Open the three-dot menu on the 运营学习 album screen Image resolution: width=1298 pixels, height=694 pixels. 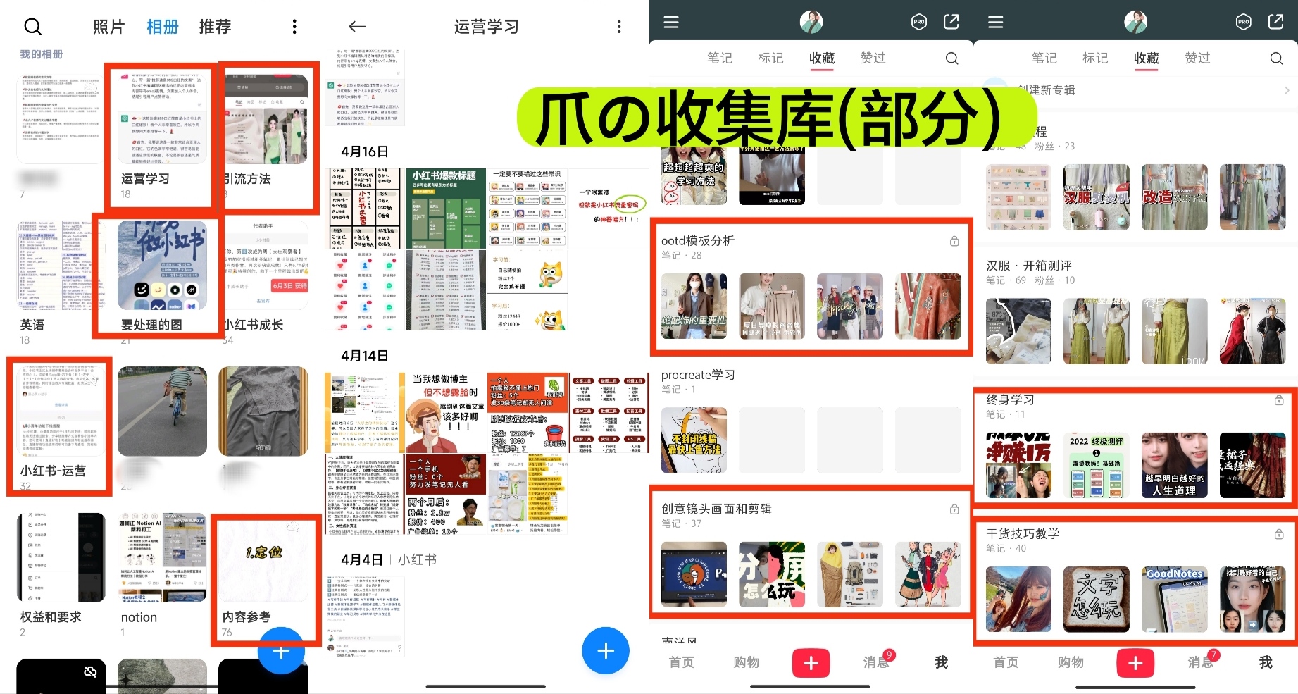point(619,27)
